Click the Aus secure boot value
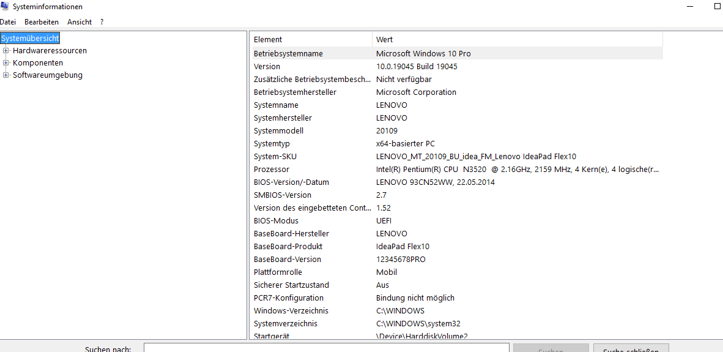Image resolution: width=723 pixels, height=352 pixels. coord(382,285)
